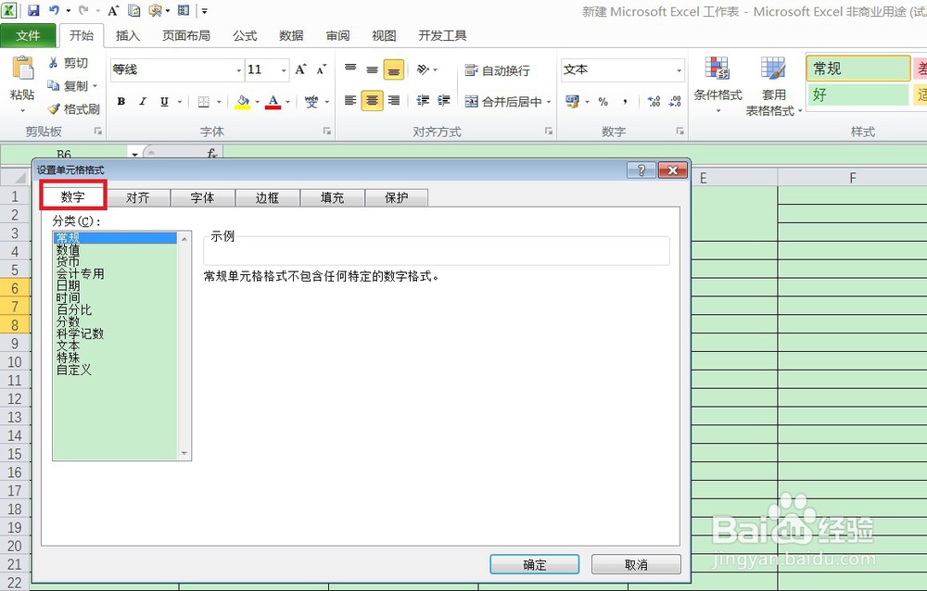This screenshot has width=927, height=591.
Task: Click the cell borders icon
Action: [203, 102]
